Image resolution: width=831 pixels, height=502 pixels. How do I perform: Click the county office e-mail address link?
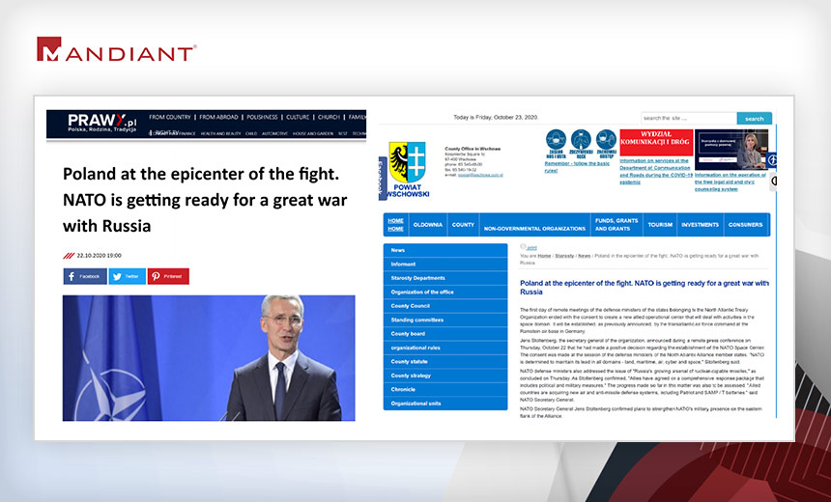click(x=480, y=175)
